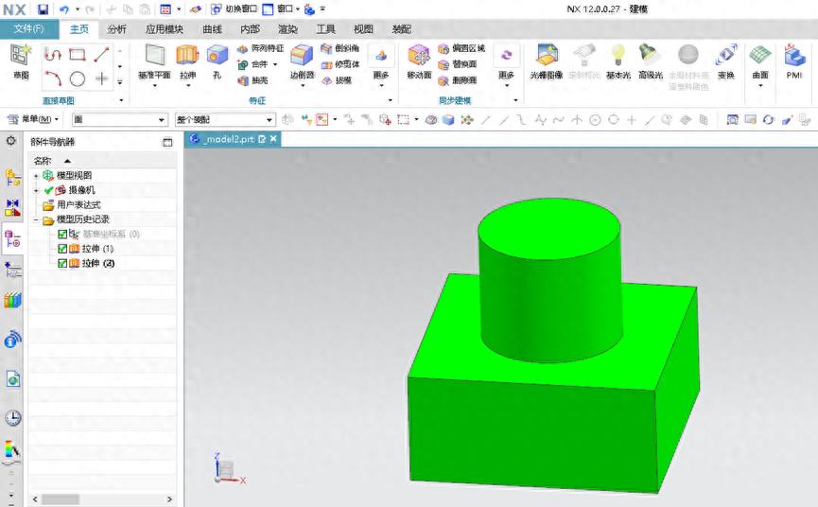Switch to the 渲染 ribbon tab
Image resolution: width=818 pixels, height=507 pixels.
[287, 29]
